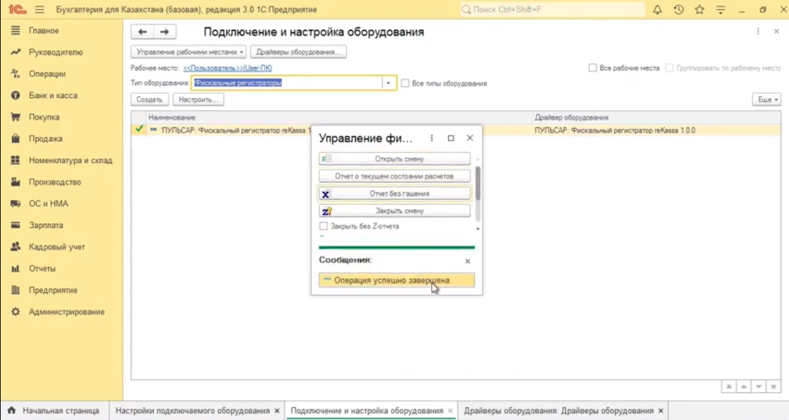
Task: Click the Home icon for Начальная страница
Action: coord(12,411)
